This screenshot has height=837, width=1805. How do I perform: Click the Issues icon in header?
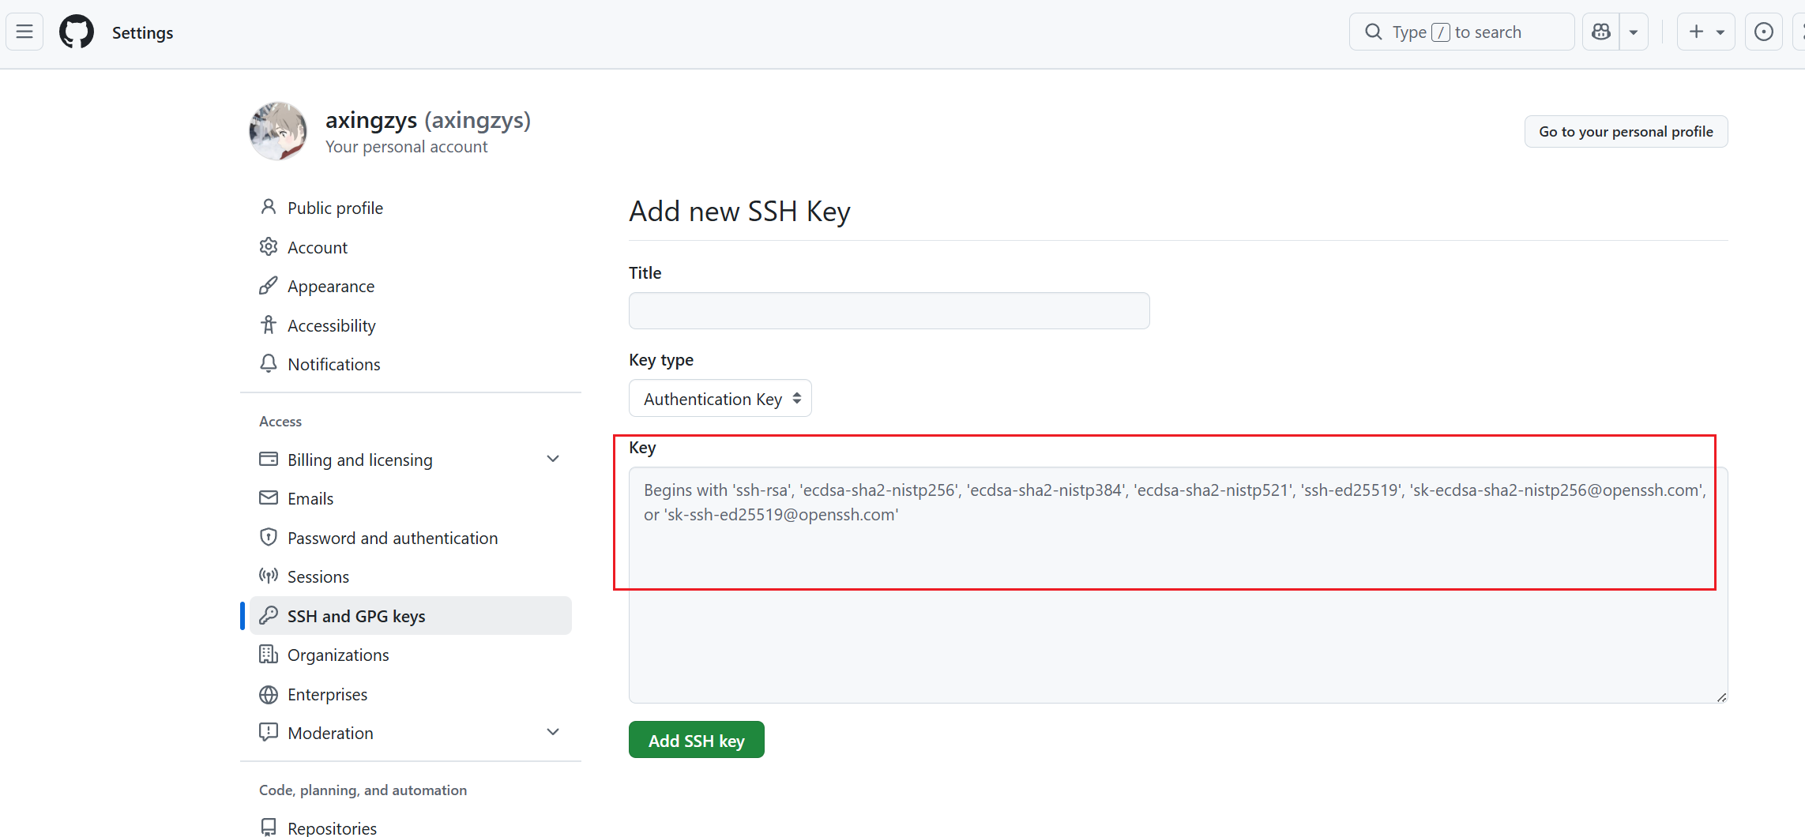click(x=1763, y=32)
